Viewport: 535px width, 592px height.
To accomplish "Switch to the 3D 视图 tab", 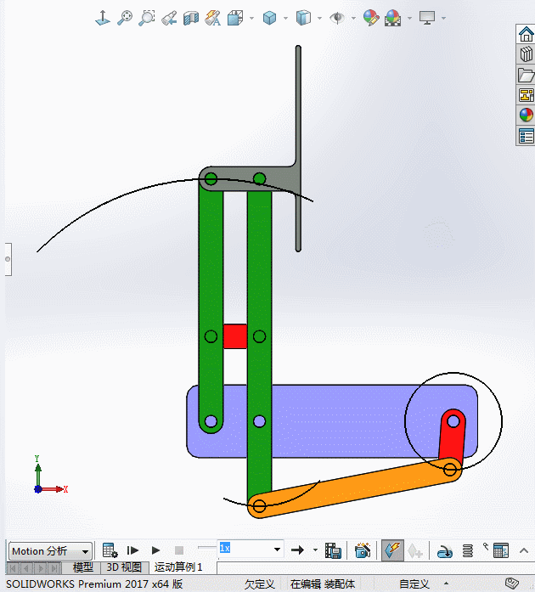I will 124,567.
